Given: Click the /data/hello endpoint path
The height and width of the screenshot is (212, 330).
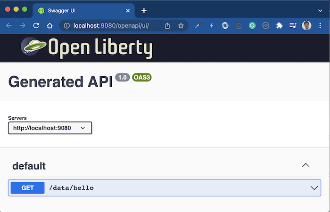Looking at the screenshot, I should click(x=71, y=188).
